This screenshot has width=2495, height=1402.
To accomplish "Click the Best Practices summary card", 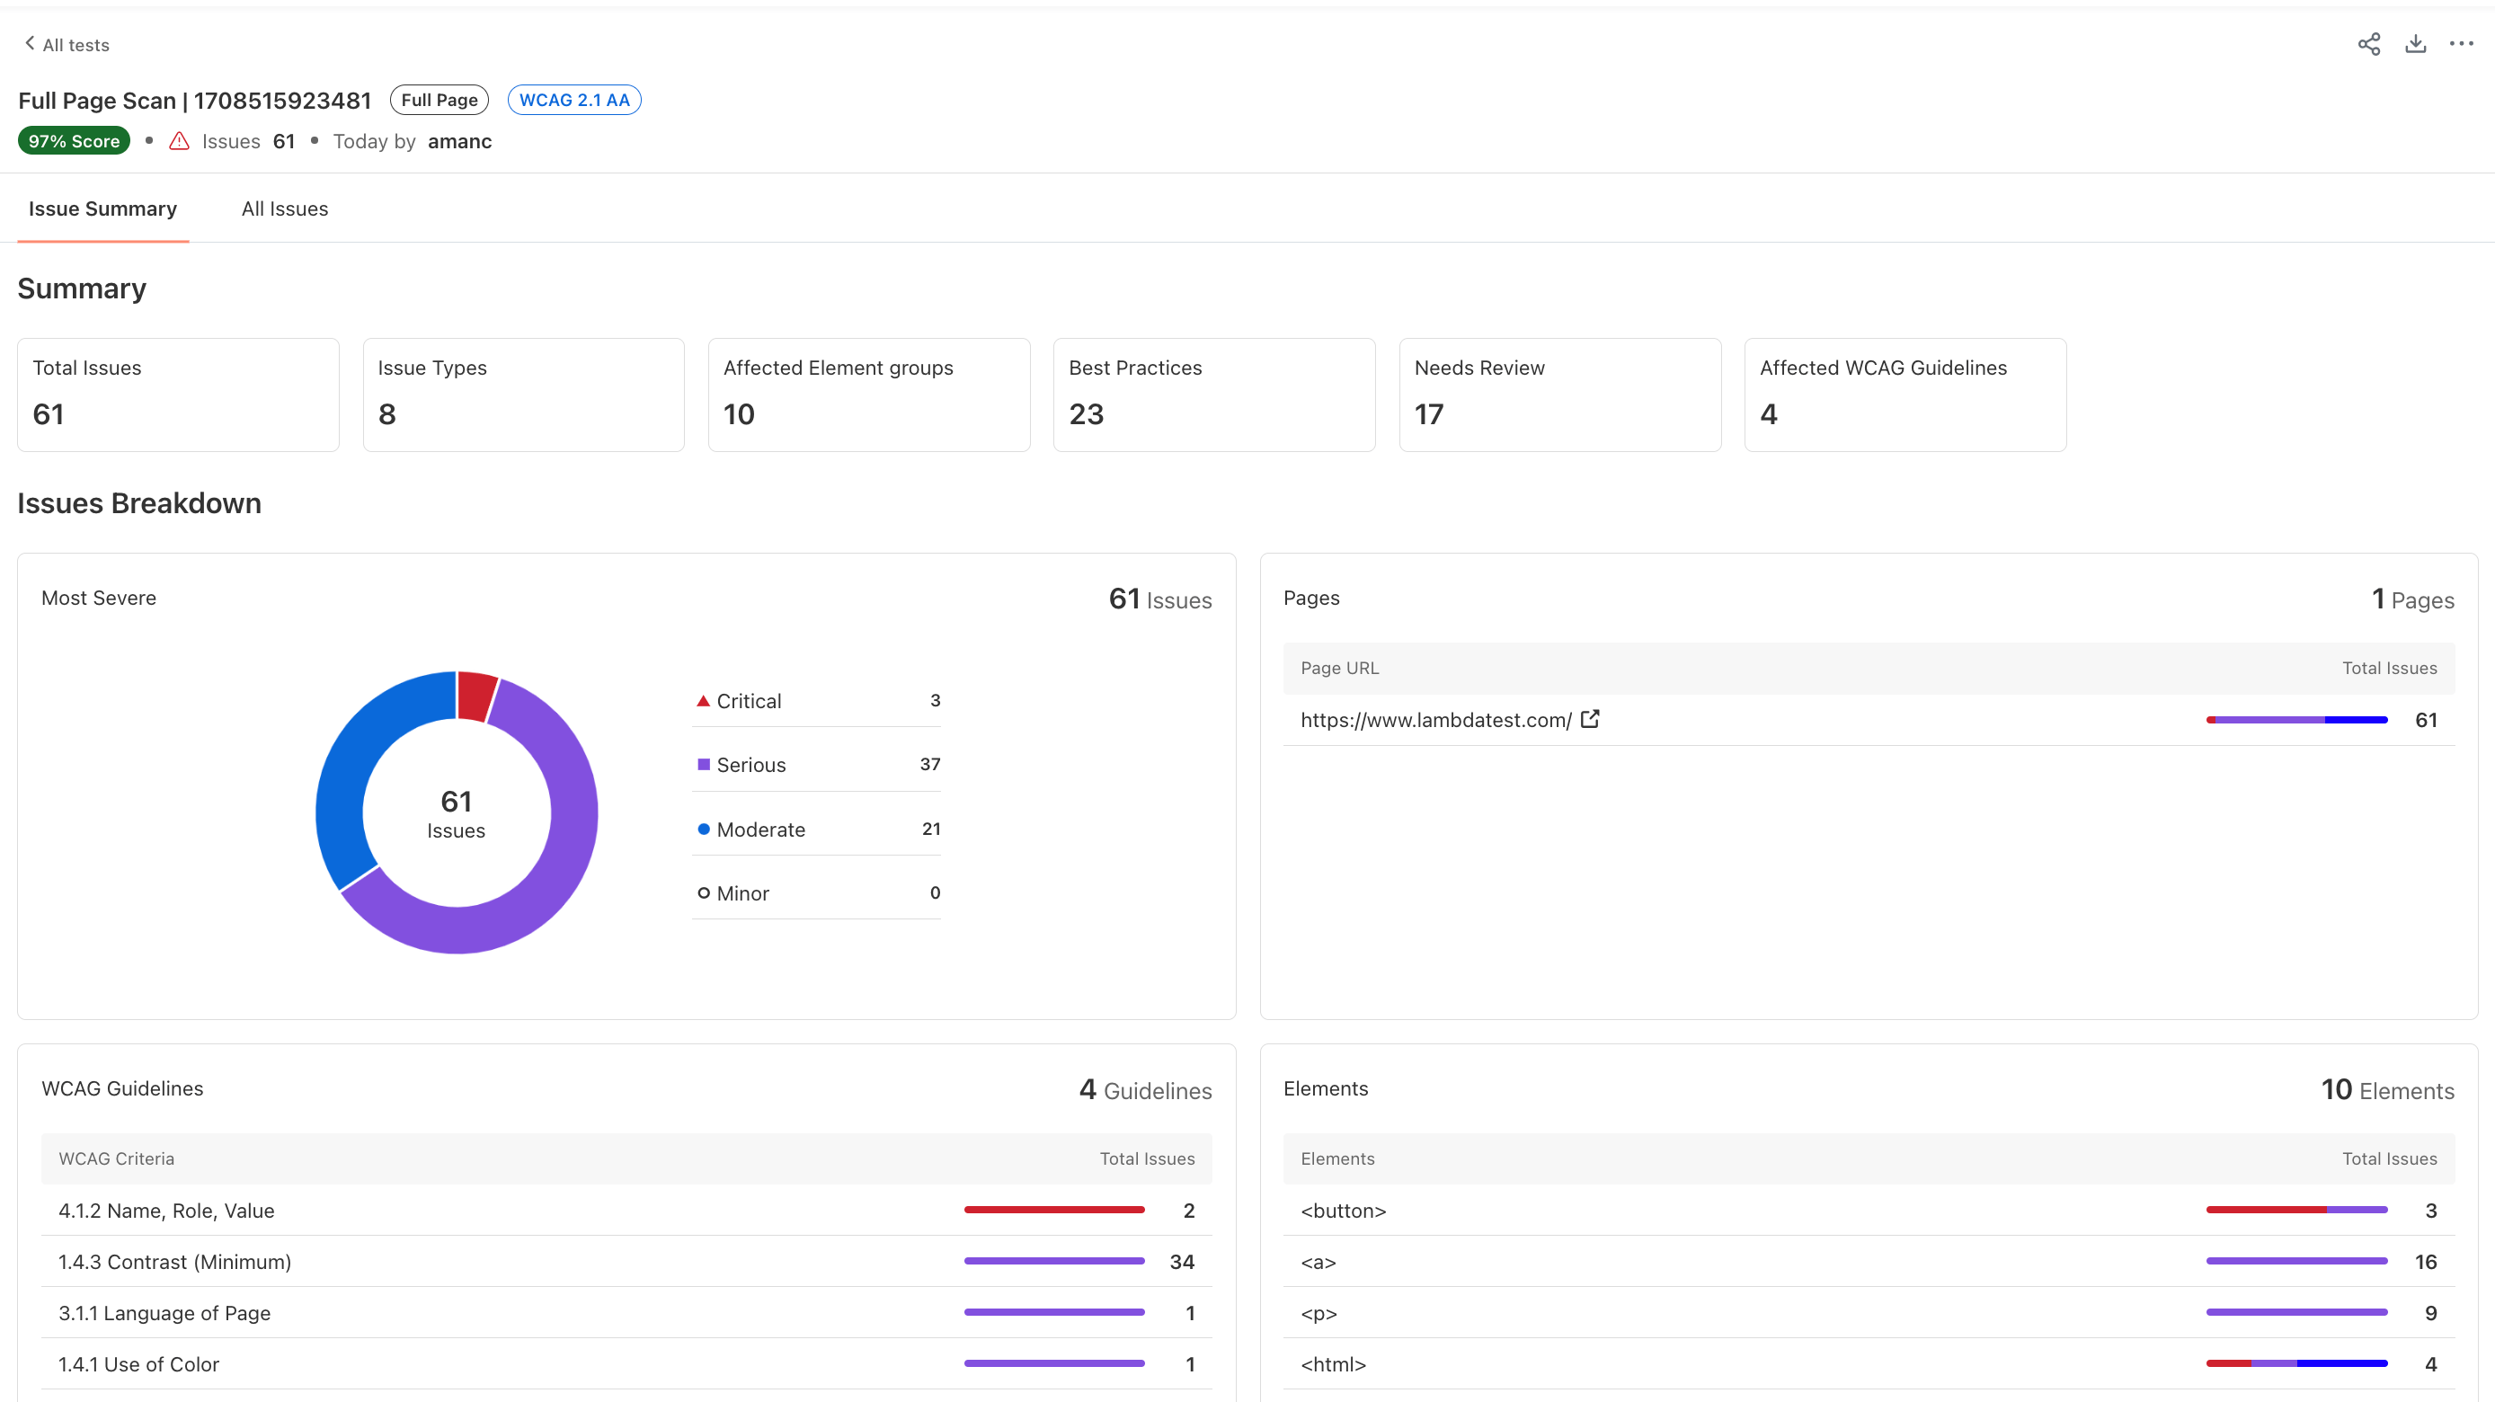I will 1213,394.
